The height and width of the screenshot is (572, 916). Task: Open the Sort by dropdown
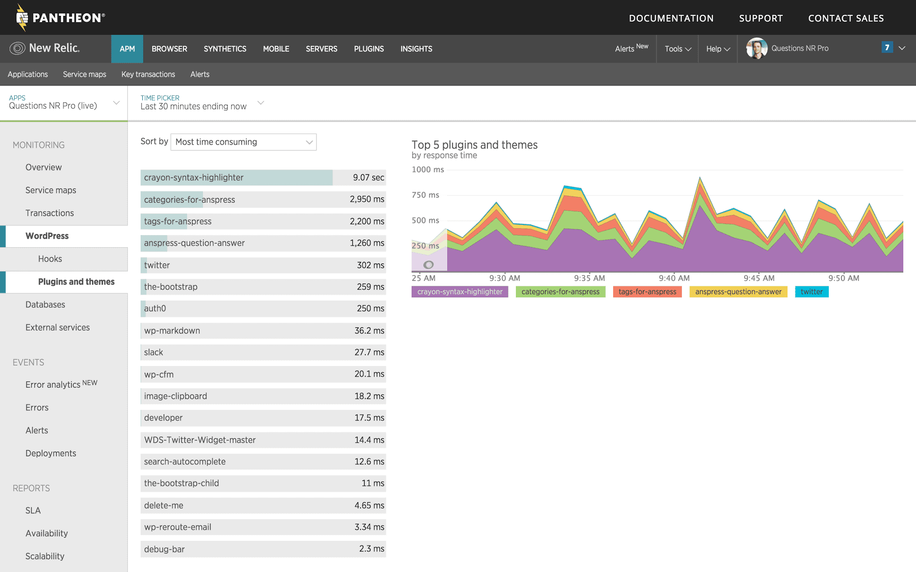coord(244,142)
